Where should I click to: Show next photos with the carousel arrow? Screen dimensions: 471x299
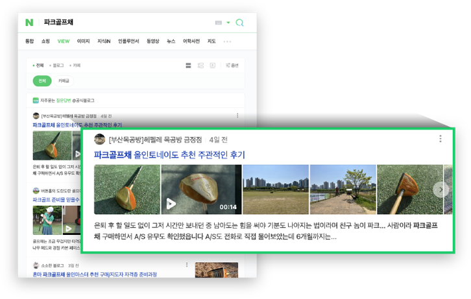point(441,190)
